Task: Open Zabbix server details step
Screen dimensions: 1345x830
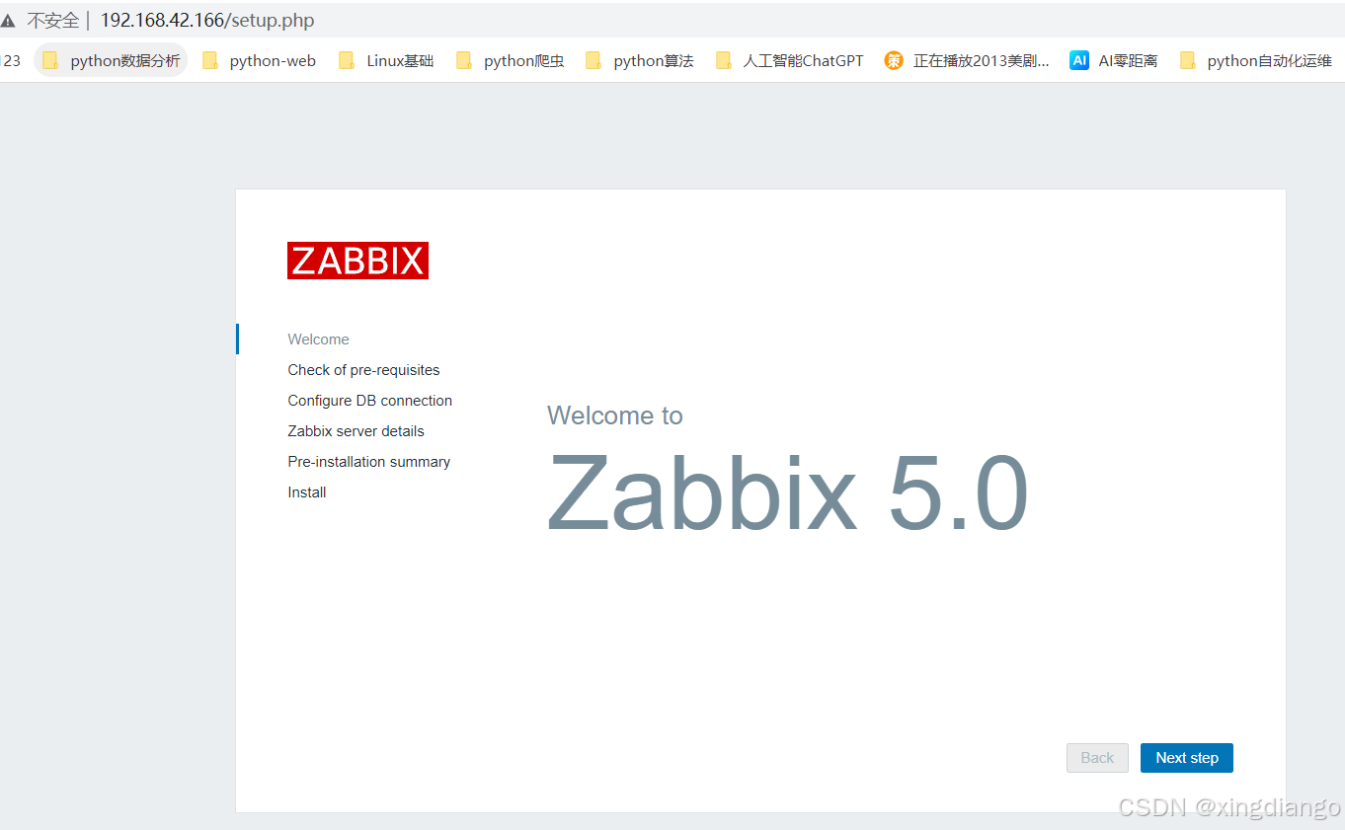Action: 356,431
